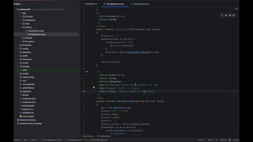
Task: Click the .env file icon
Action: tap(21, 80)
